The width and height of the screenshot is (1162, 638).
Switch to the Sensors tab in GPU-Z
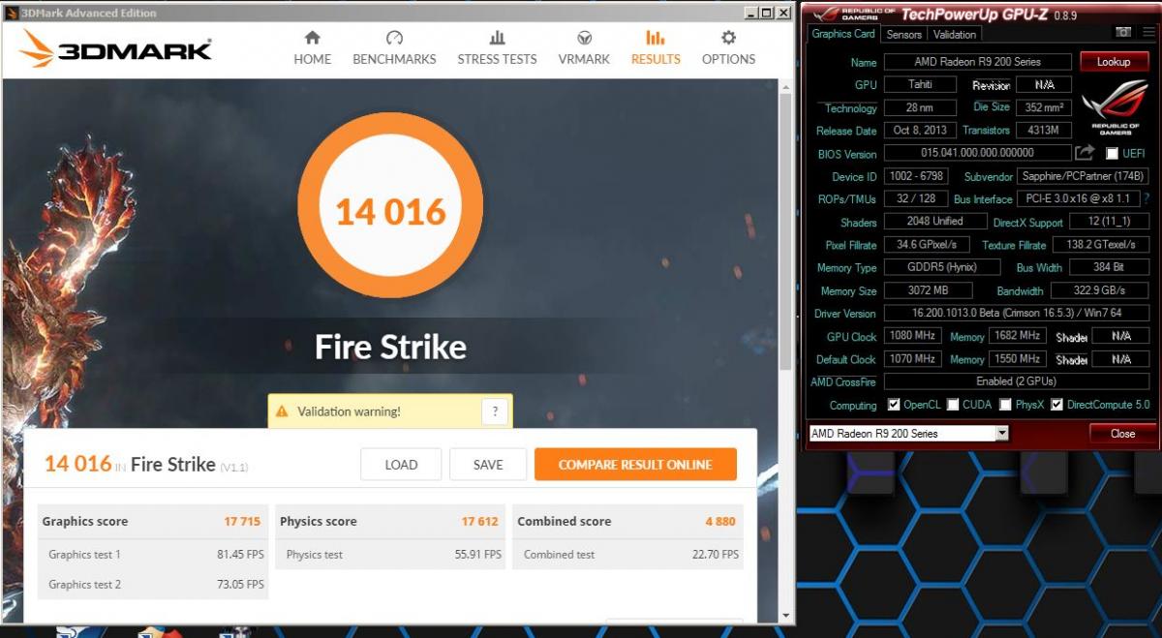pos(903,34)
